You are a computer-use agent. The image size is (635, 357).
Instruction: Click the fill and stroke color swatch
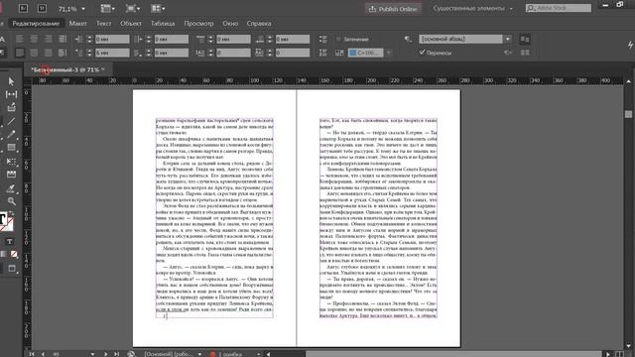tap(6, 221)
